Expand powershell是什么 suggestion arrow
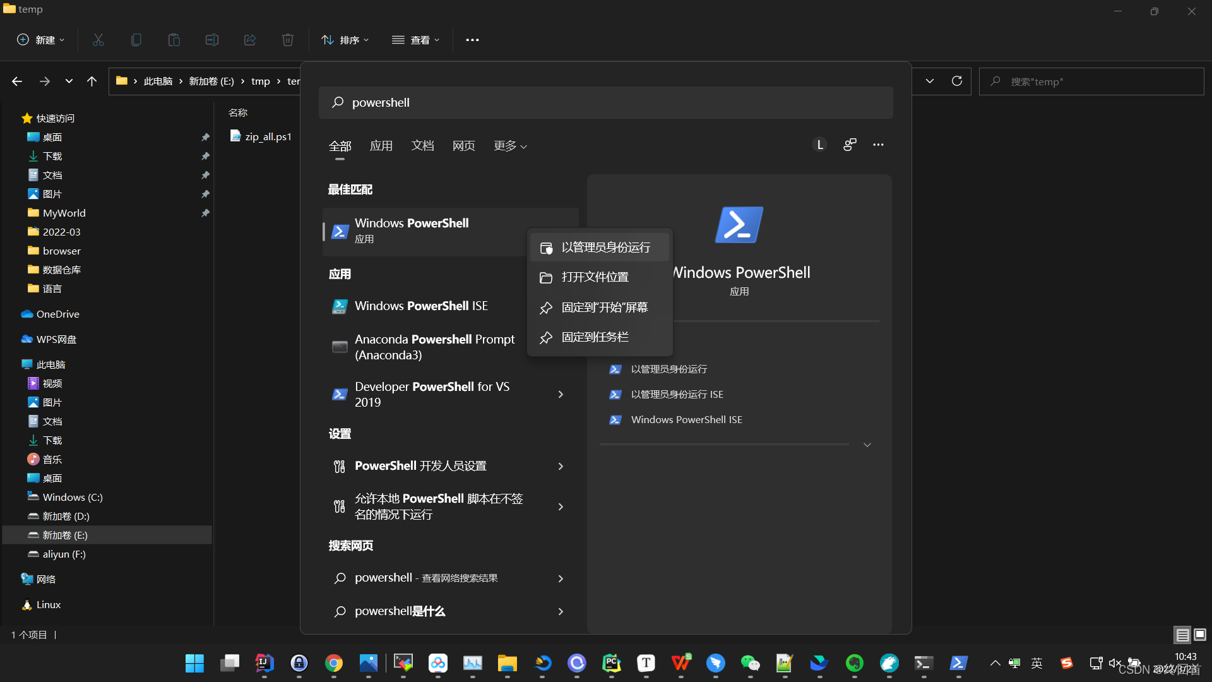The image size is (1212, 682). (x=561, y=611)
